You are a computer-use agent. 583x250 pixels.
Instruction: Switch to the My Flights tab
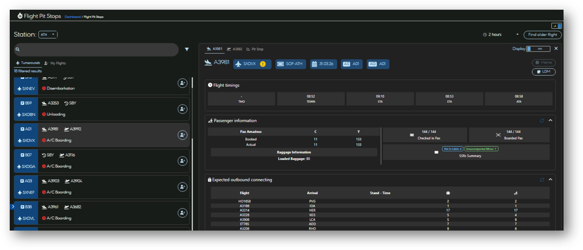(55, 63)
